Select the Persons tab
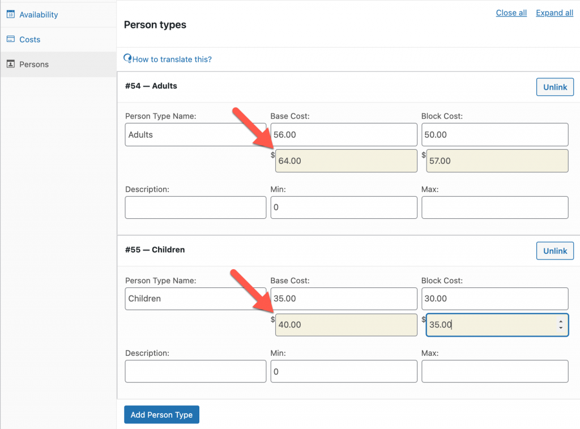The image size is (580, 429). [58, 65]
